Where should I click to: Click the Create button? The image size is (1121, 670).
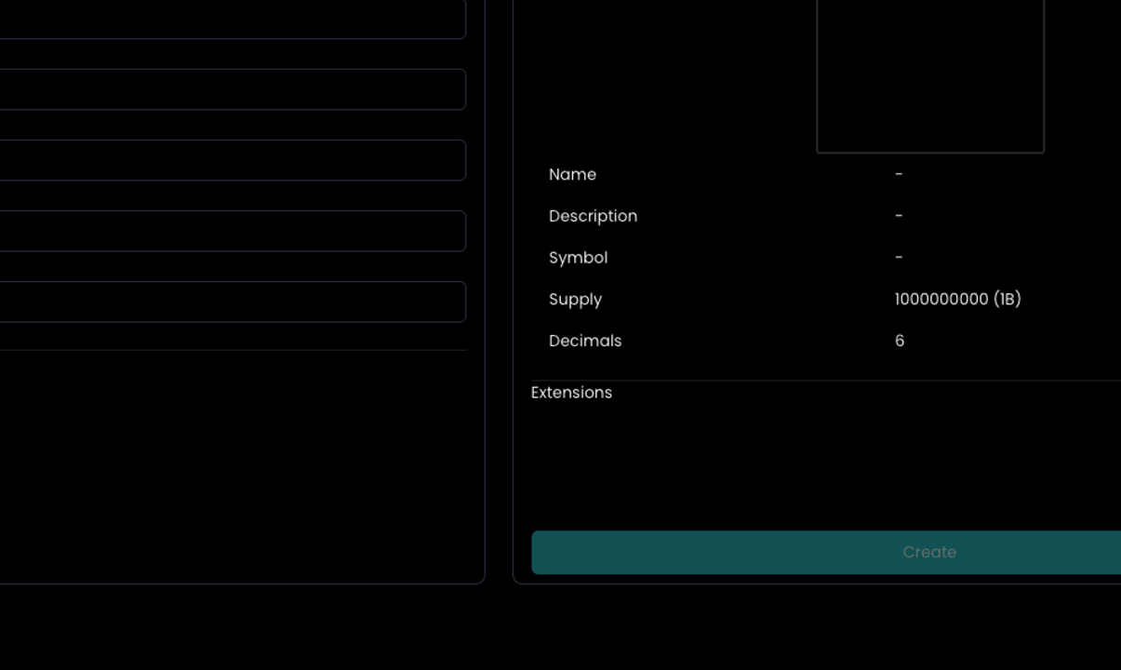point(928,552)
